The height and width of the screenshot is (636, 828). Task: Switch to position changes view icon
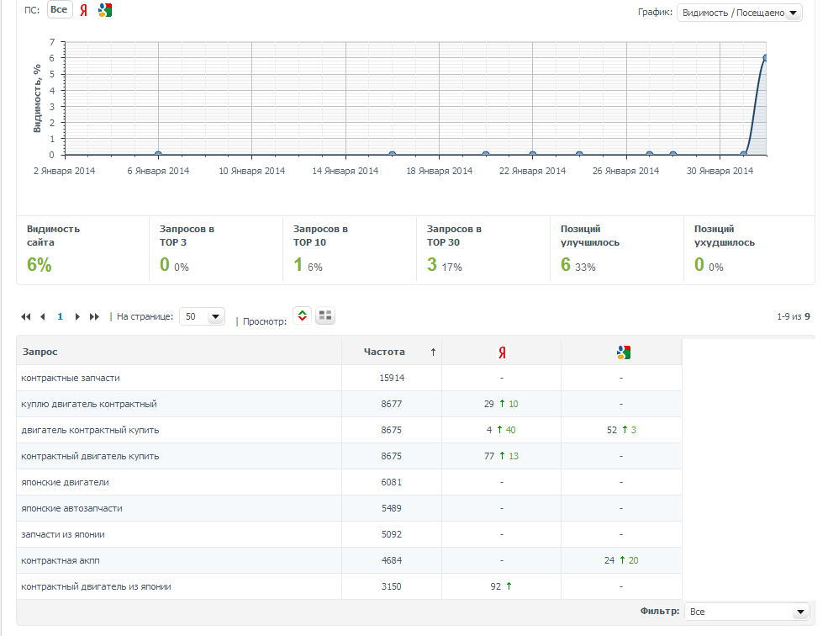(302, 315)
